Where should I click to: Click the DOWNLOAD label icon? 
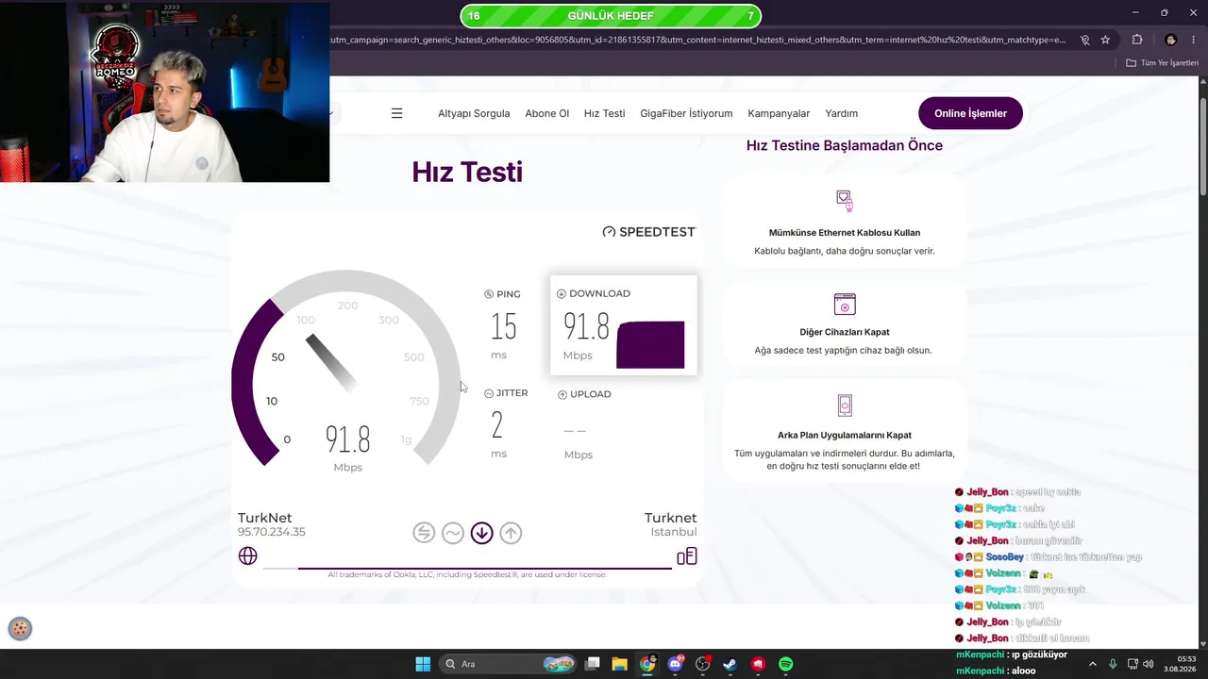[x=562, y=293]
